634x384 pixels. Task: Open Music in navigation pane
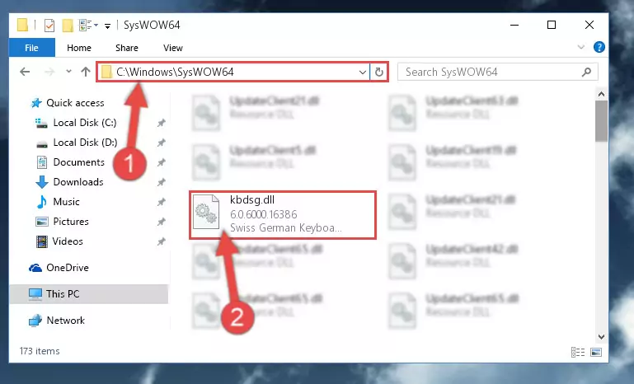[66, 202]
